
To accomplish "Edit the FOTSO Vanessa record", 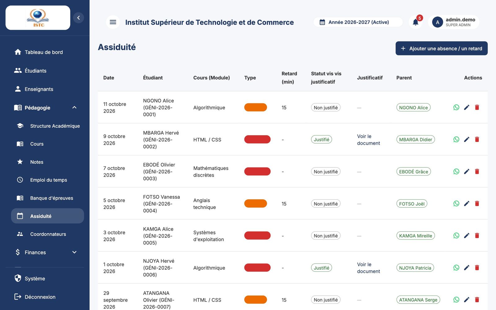I will click(467, 204).
